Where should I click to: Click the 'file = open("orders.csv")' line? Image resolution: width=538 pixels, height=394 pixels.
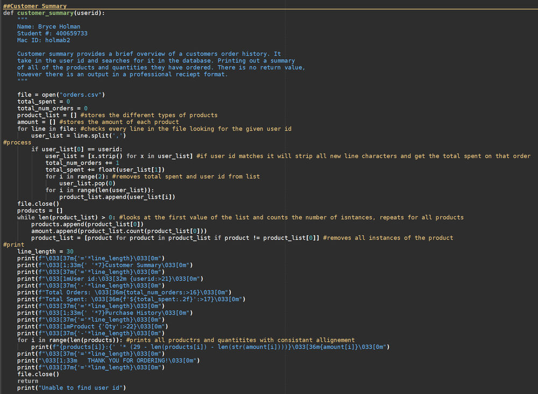[61, 95]
